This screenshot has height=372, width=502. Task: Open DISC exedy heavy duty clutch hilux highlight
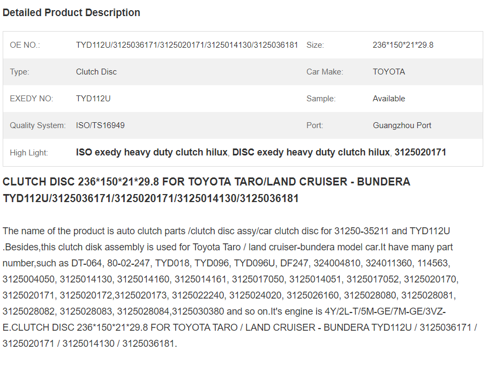click(311, 152)
